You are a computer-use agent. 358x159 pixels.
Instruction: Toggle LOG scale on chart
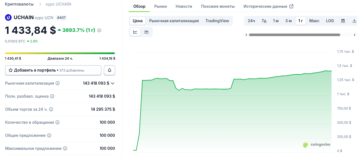pos(330,21)
